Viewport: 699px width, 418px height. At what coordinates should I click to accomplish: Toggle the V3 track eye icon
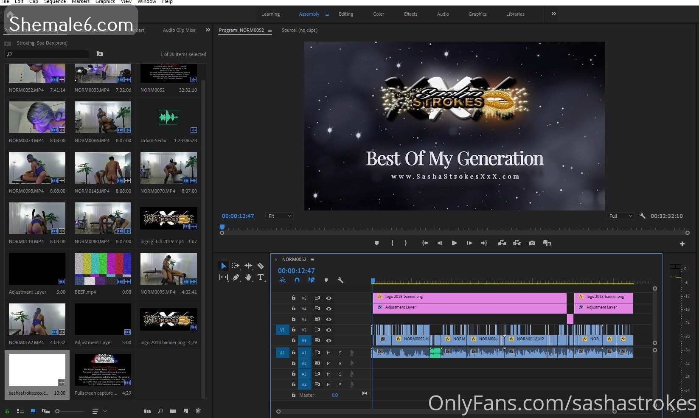click(x=328, y=319)
